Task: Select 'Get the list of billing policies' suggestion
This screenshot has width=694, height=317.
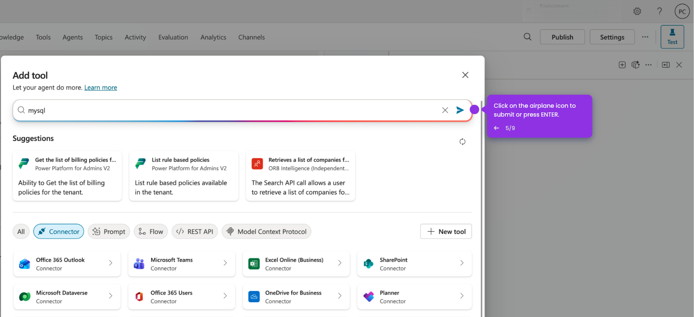Action: [x=67, y=176]
